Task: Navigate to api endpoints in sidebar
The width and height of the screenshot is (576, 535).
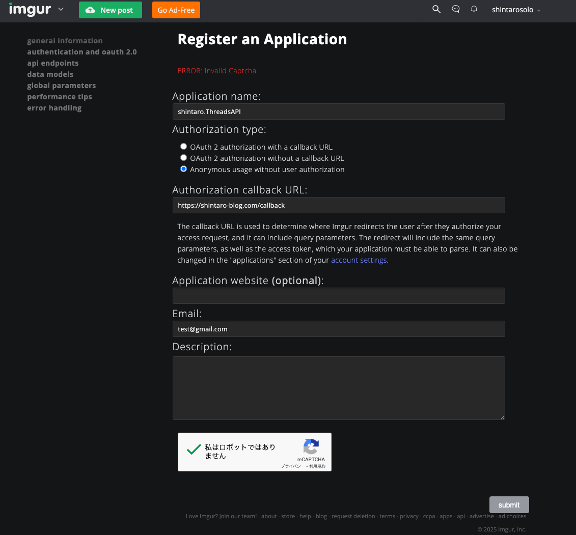Action: pyautogui.click(x=53, y=63)
